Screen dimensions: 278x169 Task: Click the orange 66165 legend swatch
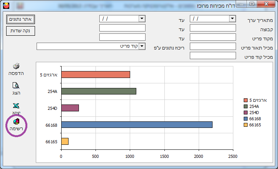(x=246, y=125)
